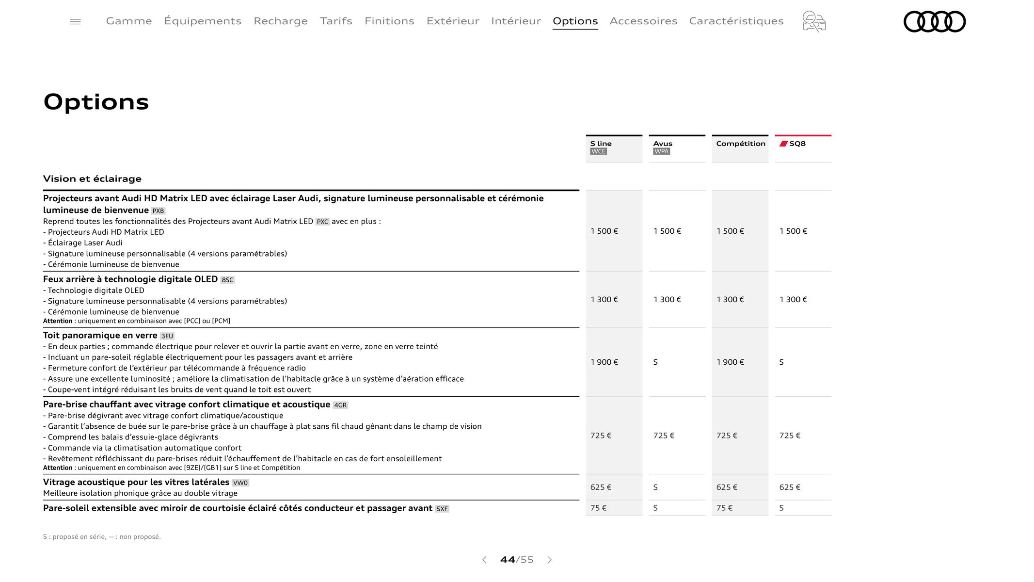Screen dimensions: 1034x582
Task: Click Pare-soleil extensible option title
Action: tap(238, 508)
